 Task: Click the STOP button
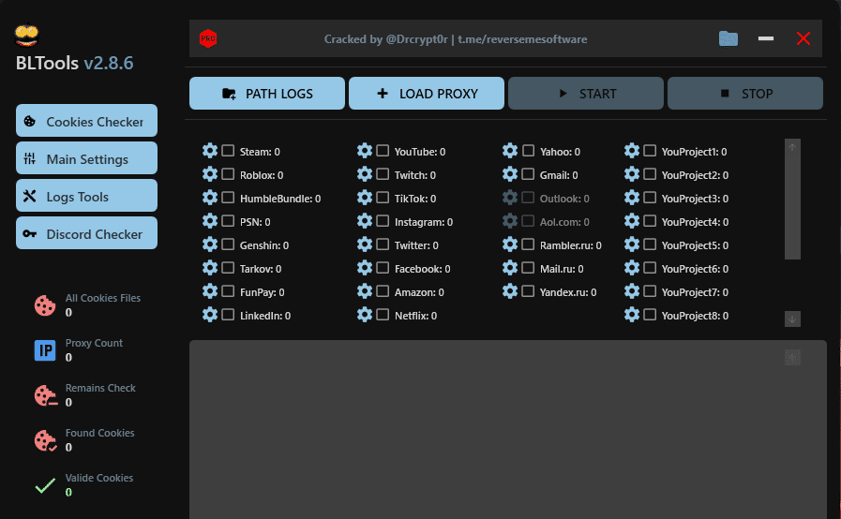click(745, 94)
